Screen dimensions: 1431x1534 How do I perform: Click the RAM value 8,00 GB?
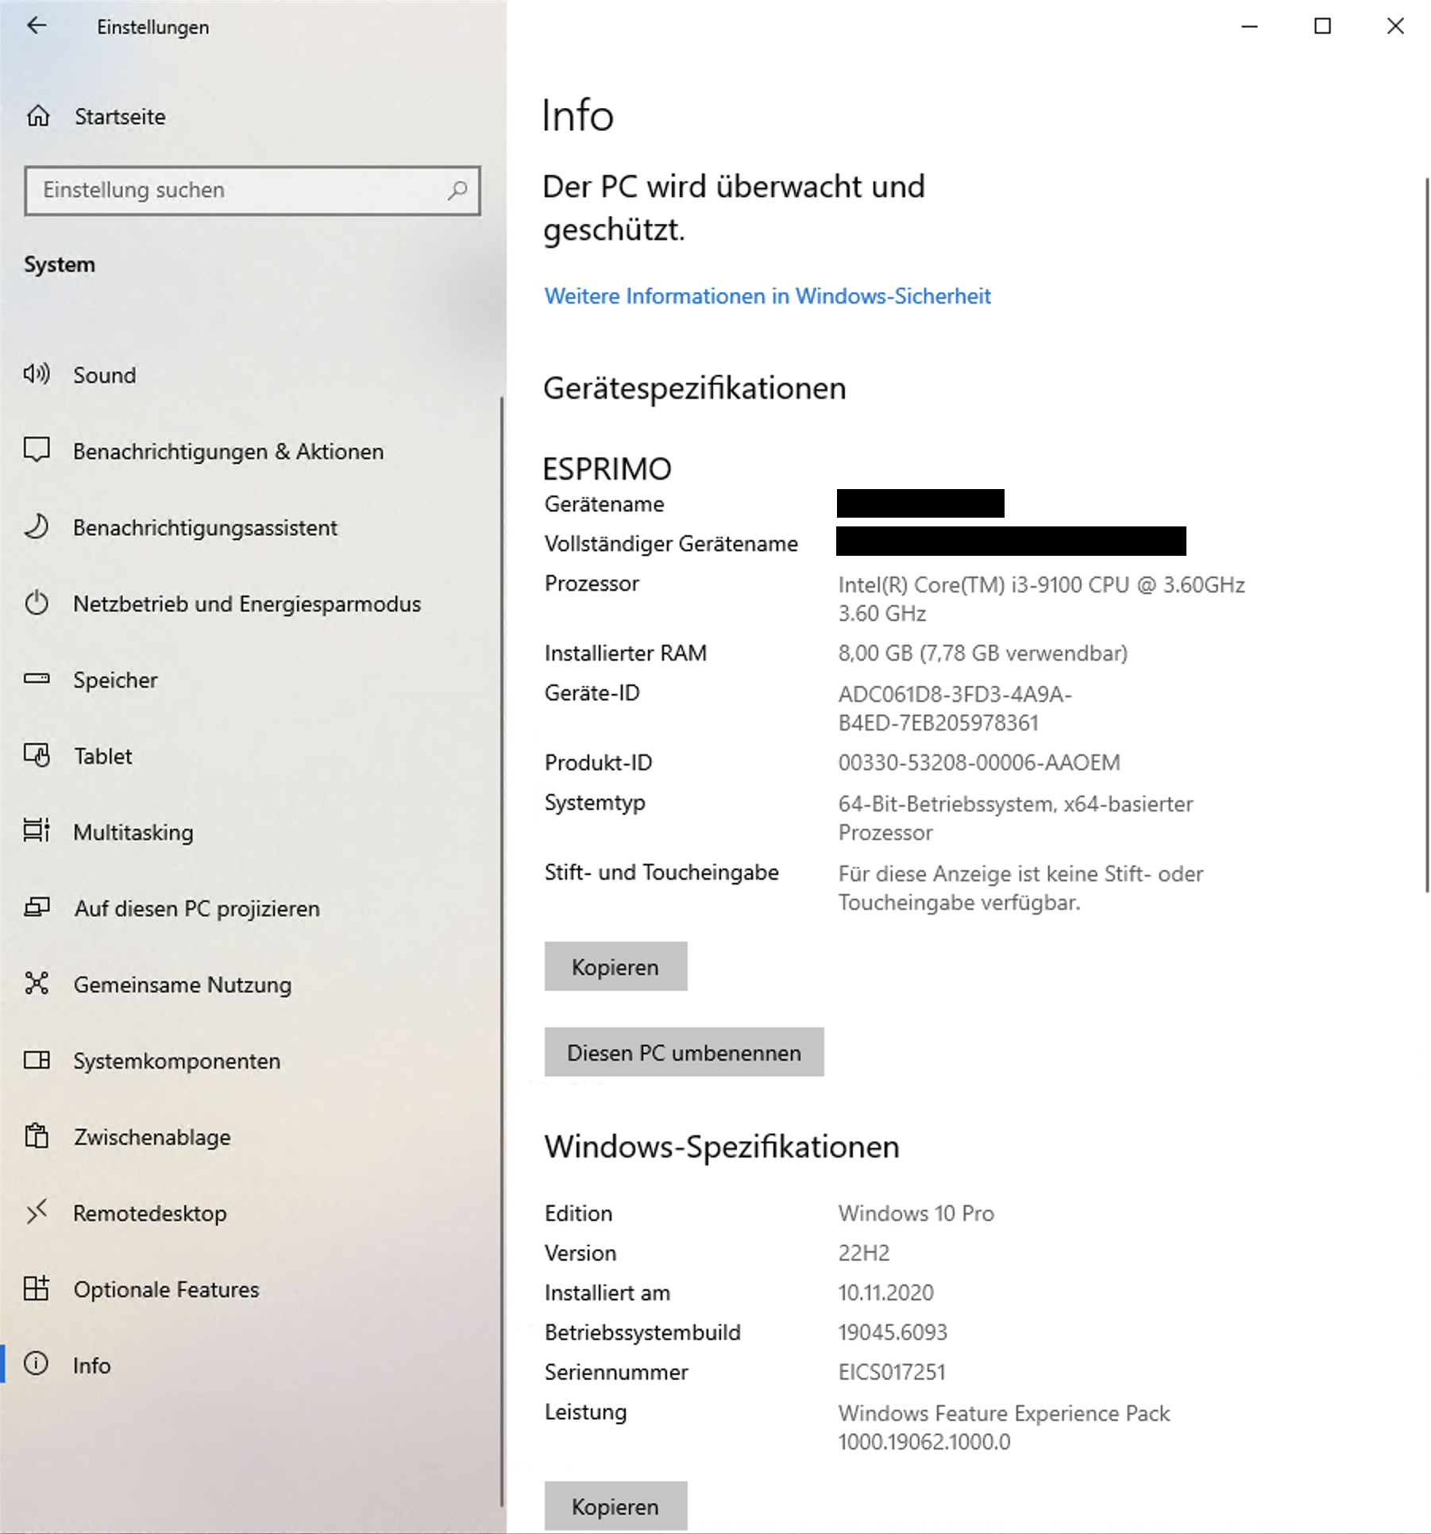tap(982, 653)
